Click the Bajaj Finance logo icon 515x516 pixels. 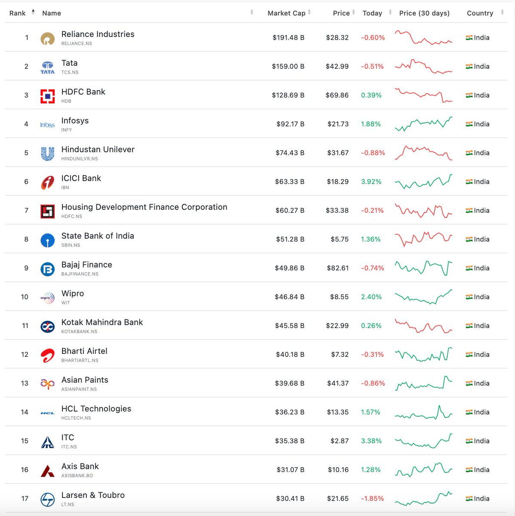point(47,269)
